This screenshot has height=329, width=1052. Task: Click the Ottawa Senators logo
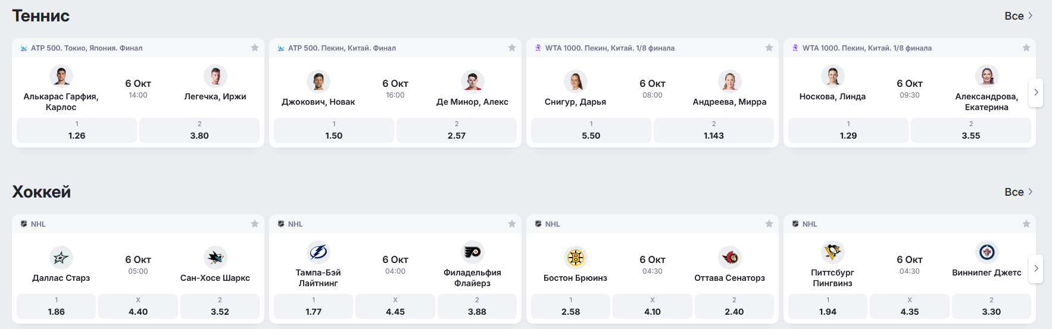730,258
